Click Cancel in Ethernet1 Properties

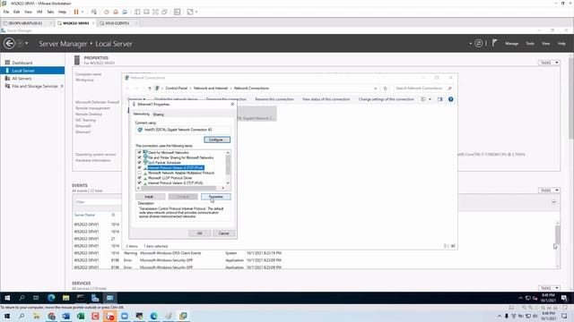(223, 233)
